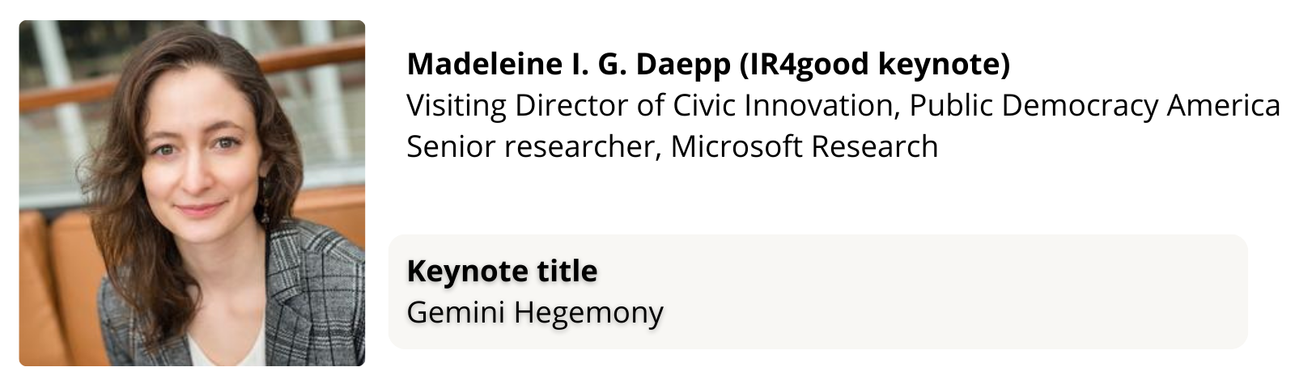Click the word "Microsoft"
Image resolution: width=1295 pixels, height=384 pixels.
(x=737, y=147)
